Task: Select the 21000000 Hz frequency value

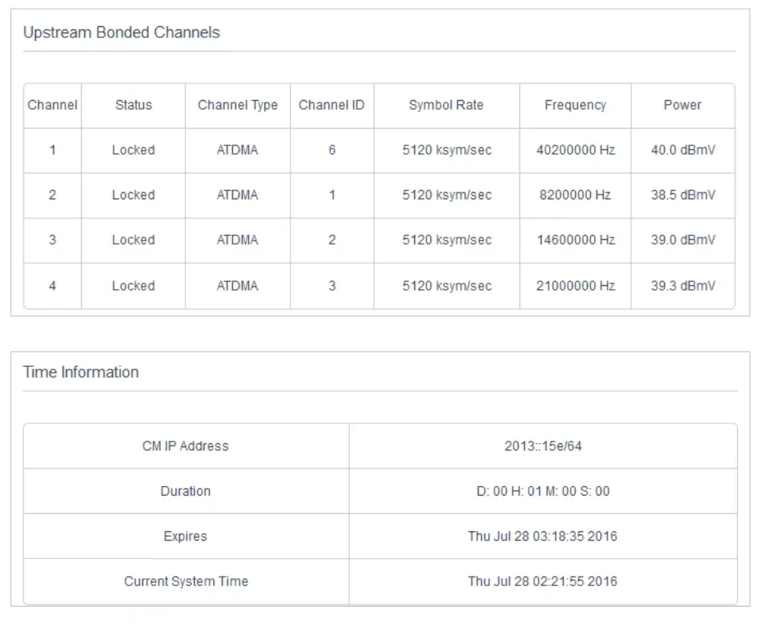Action: tap(575, 286)
